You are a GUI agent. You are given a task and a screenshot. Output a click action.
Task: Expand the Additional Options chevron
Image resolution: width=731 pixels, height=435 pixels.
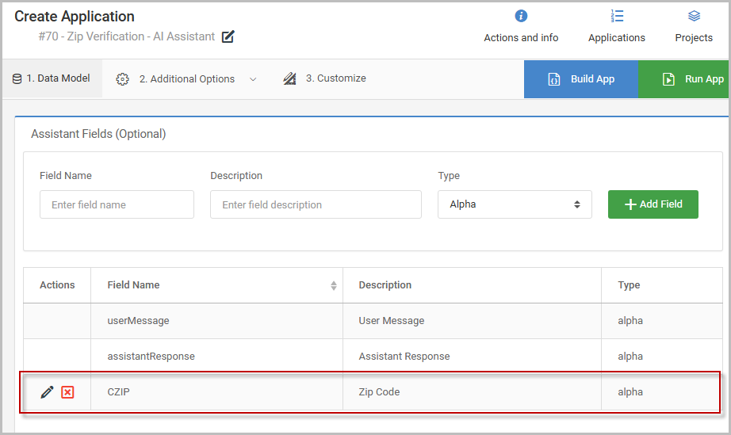[x=253, y=79]
